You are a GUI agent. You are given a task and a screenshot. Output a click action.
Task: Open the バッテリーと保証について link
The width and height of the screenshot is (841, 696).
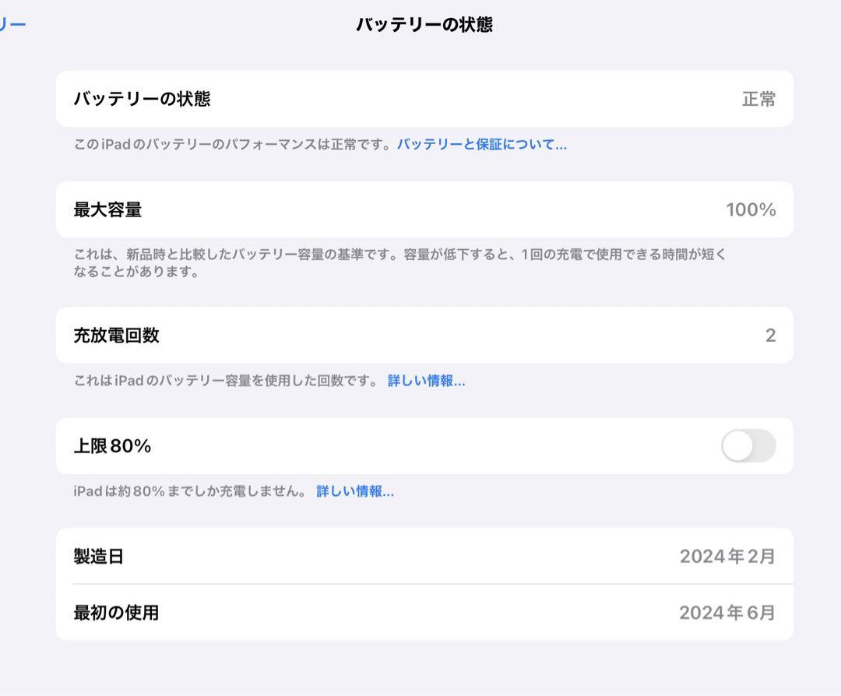481,144
